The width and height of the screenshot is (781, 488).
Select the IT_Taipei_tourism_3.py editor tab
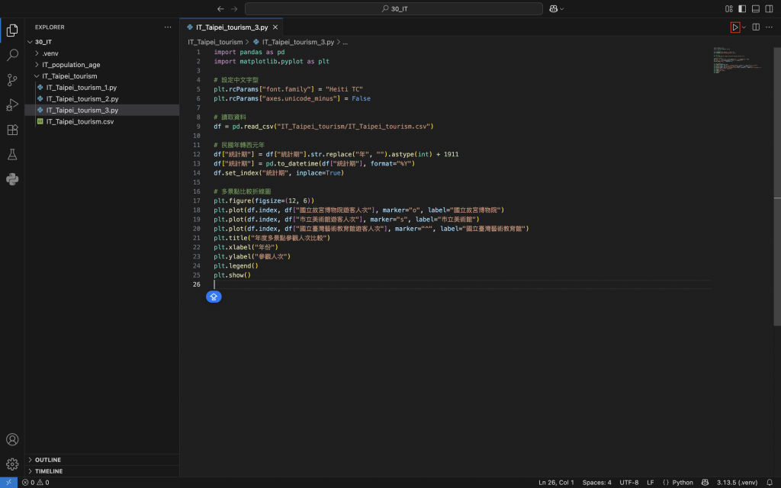tap(231, 27)
